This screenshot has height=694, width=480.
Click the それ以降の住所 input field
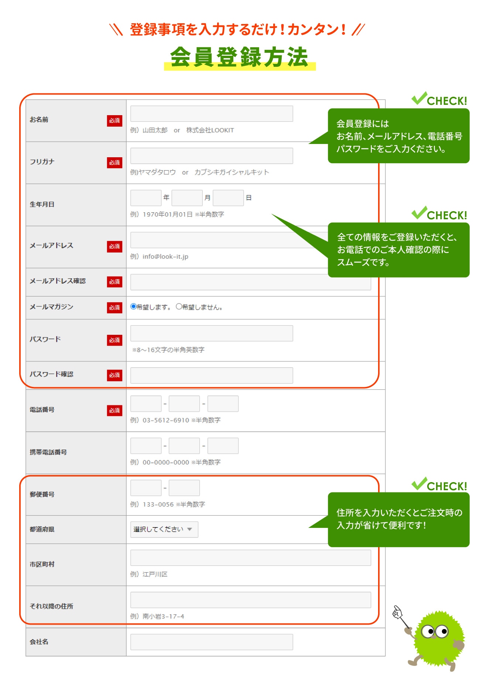click(251, 600)
